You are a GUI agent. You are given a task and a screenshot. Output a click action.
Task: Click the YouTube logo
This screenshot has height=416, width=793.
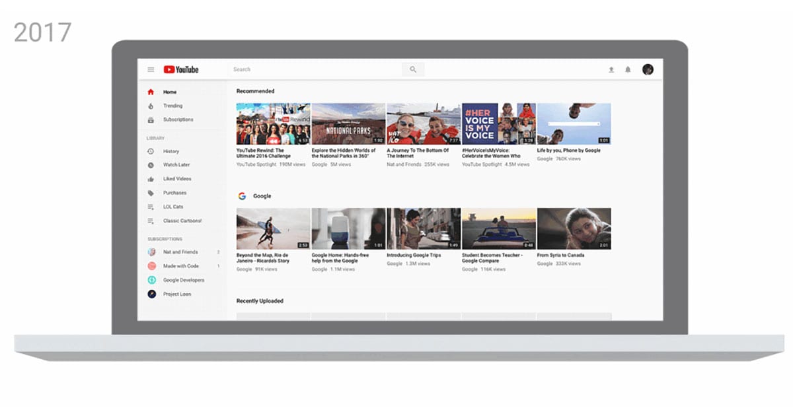coord(180,69)
